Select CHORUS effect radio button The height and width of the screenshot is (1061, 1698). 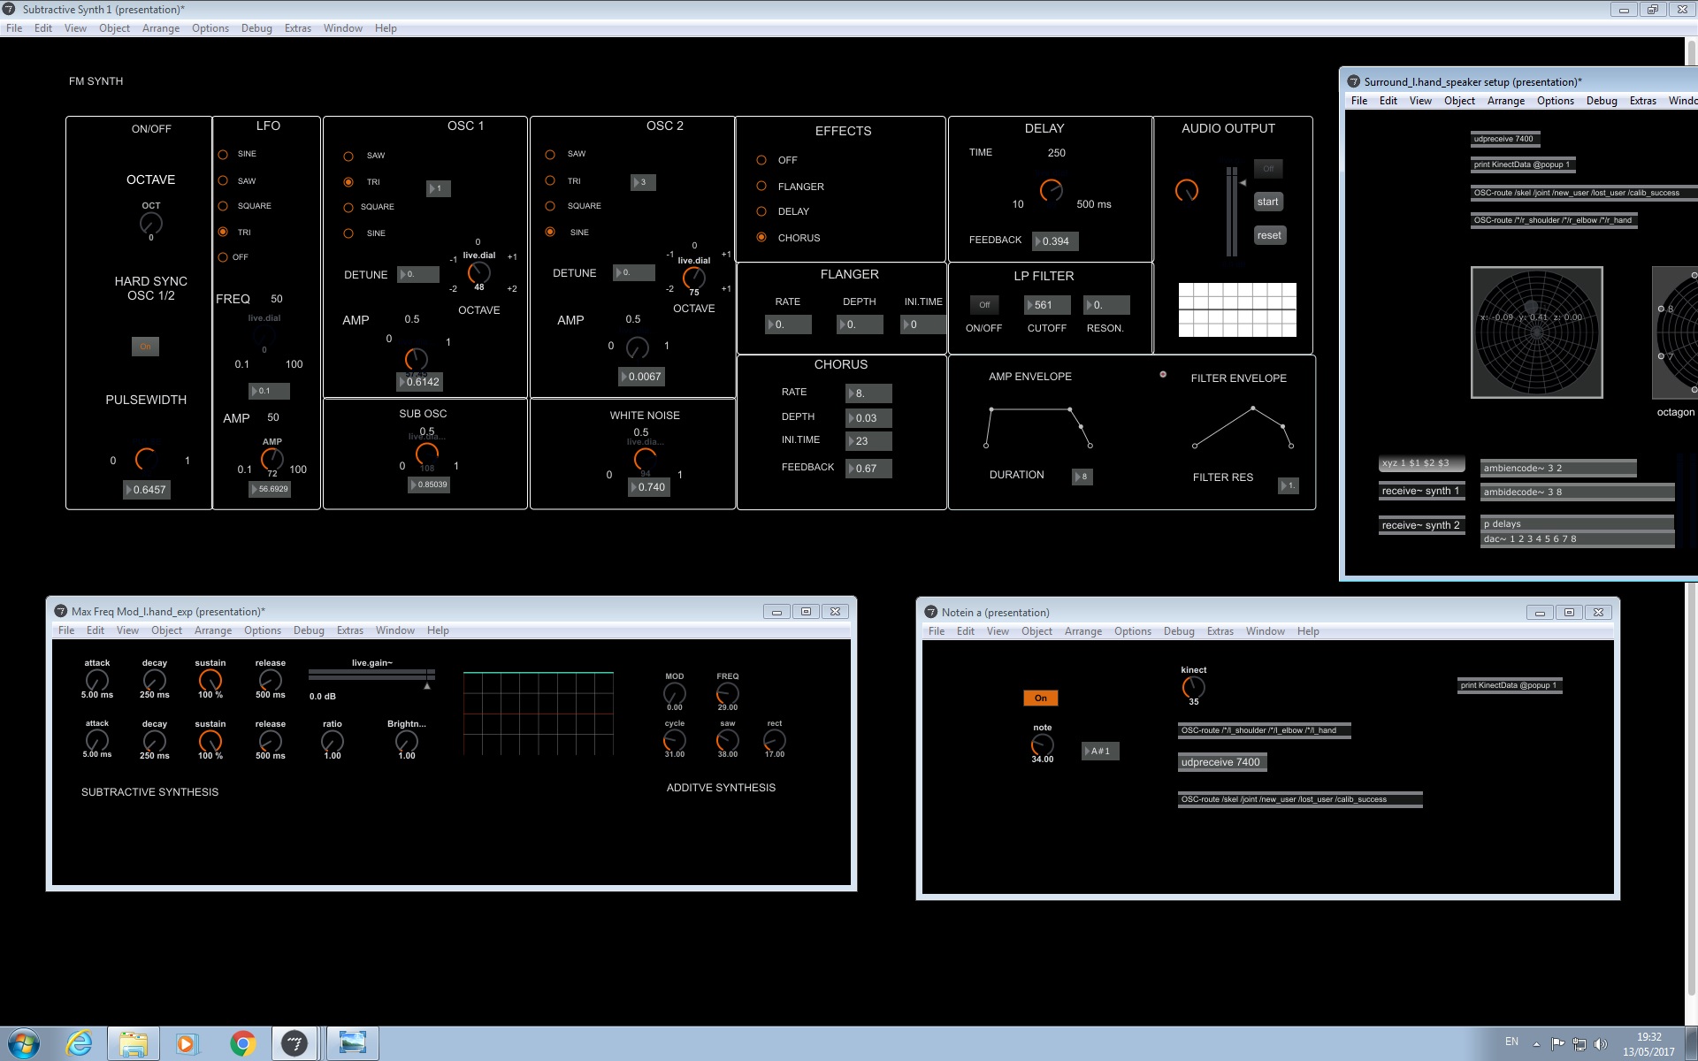click(x=761, y=237)
